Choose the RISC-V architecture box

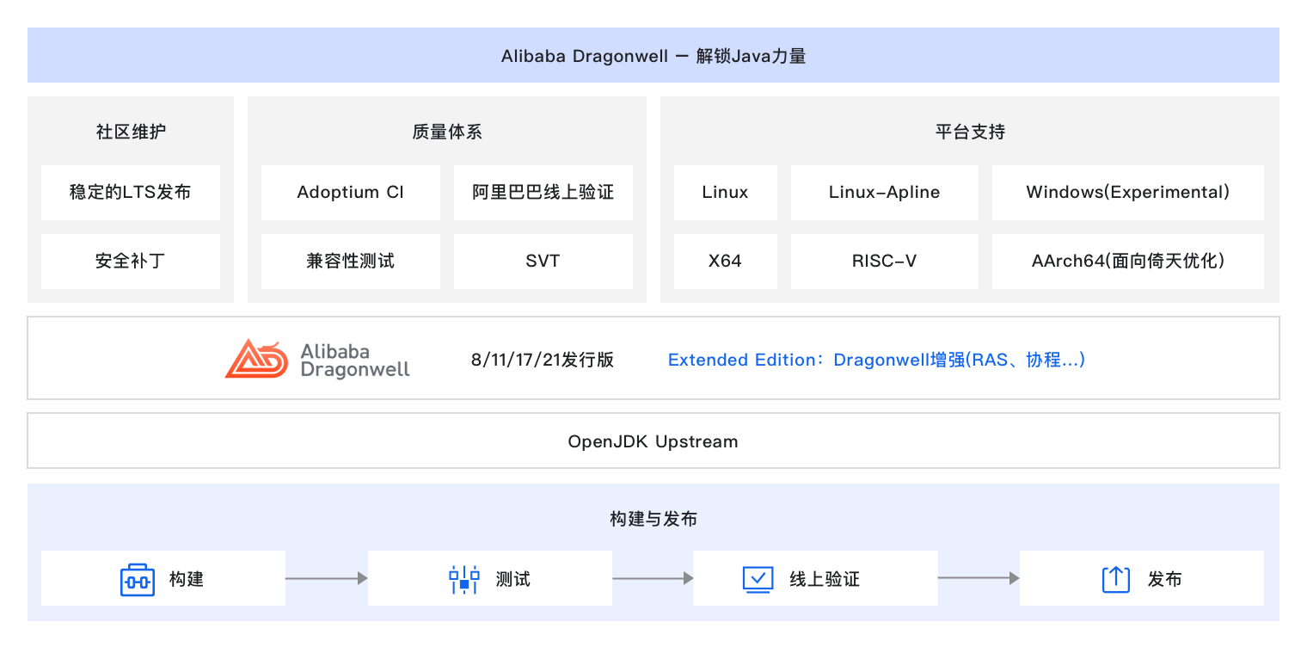[x=884, y=262]
